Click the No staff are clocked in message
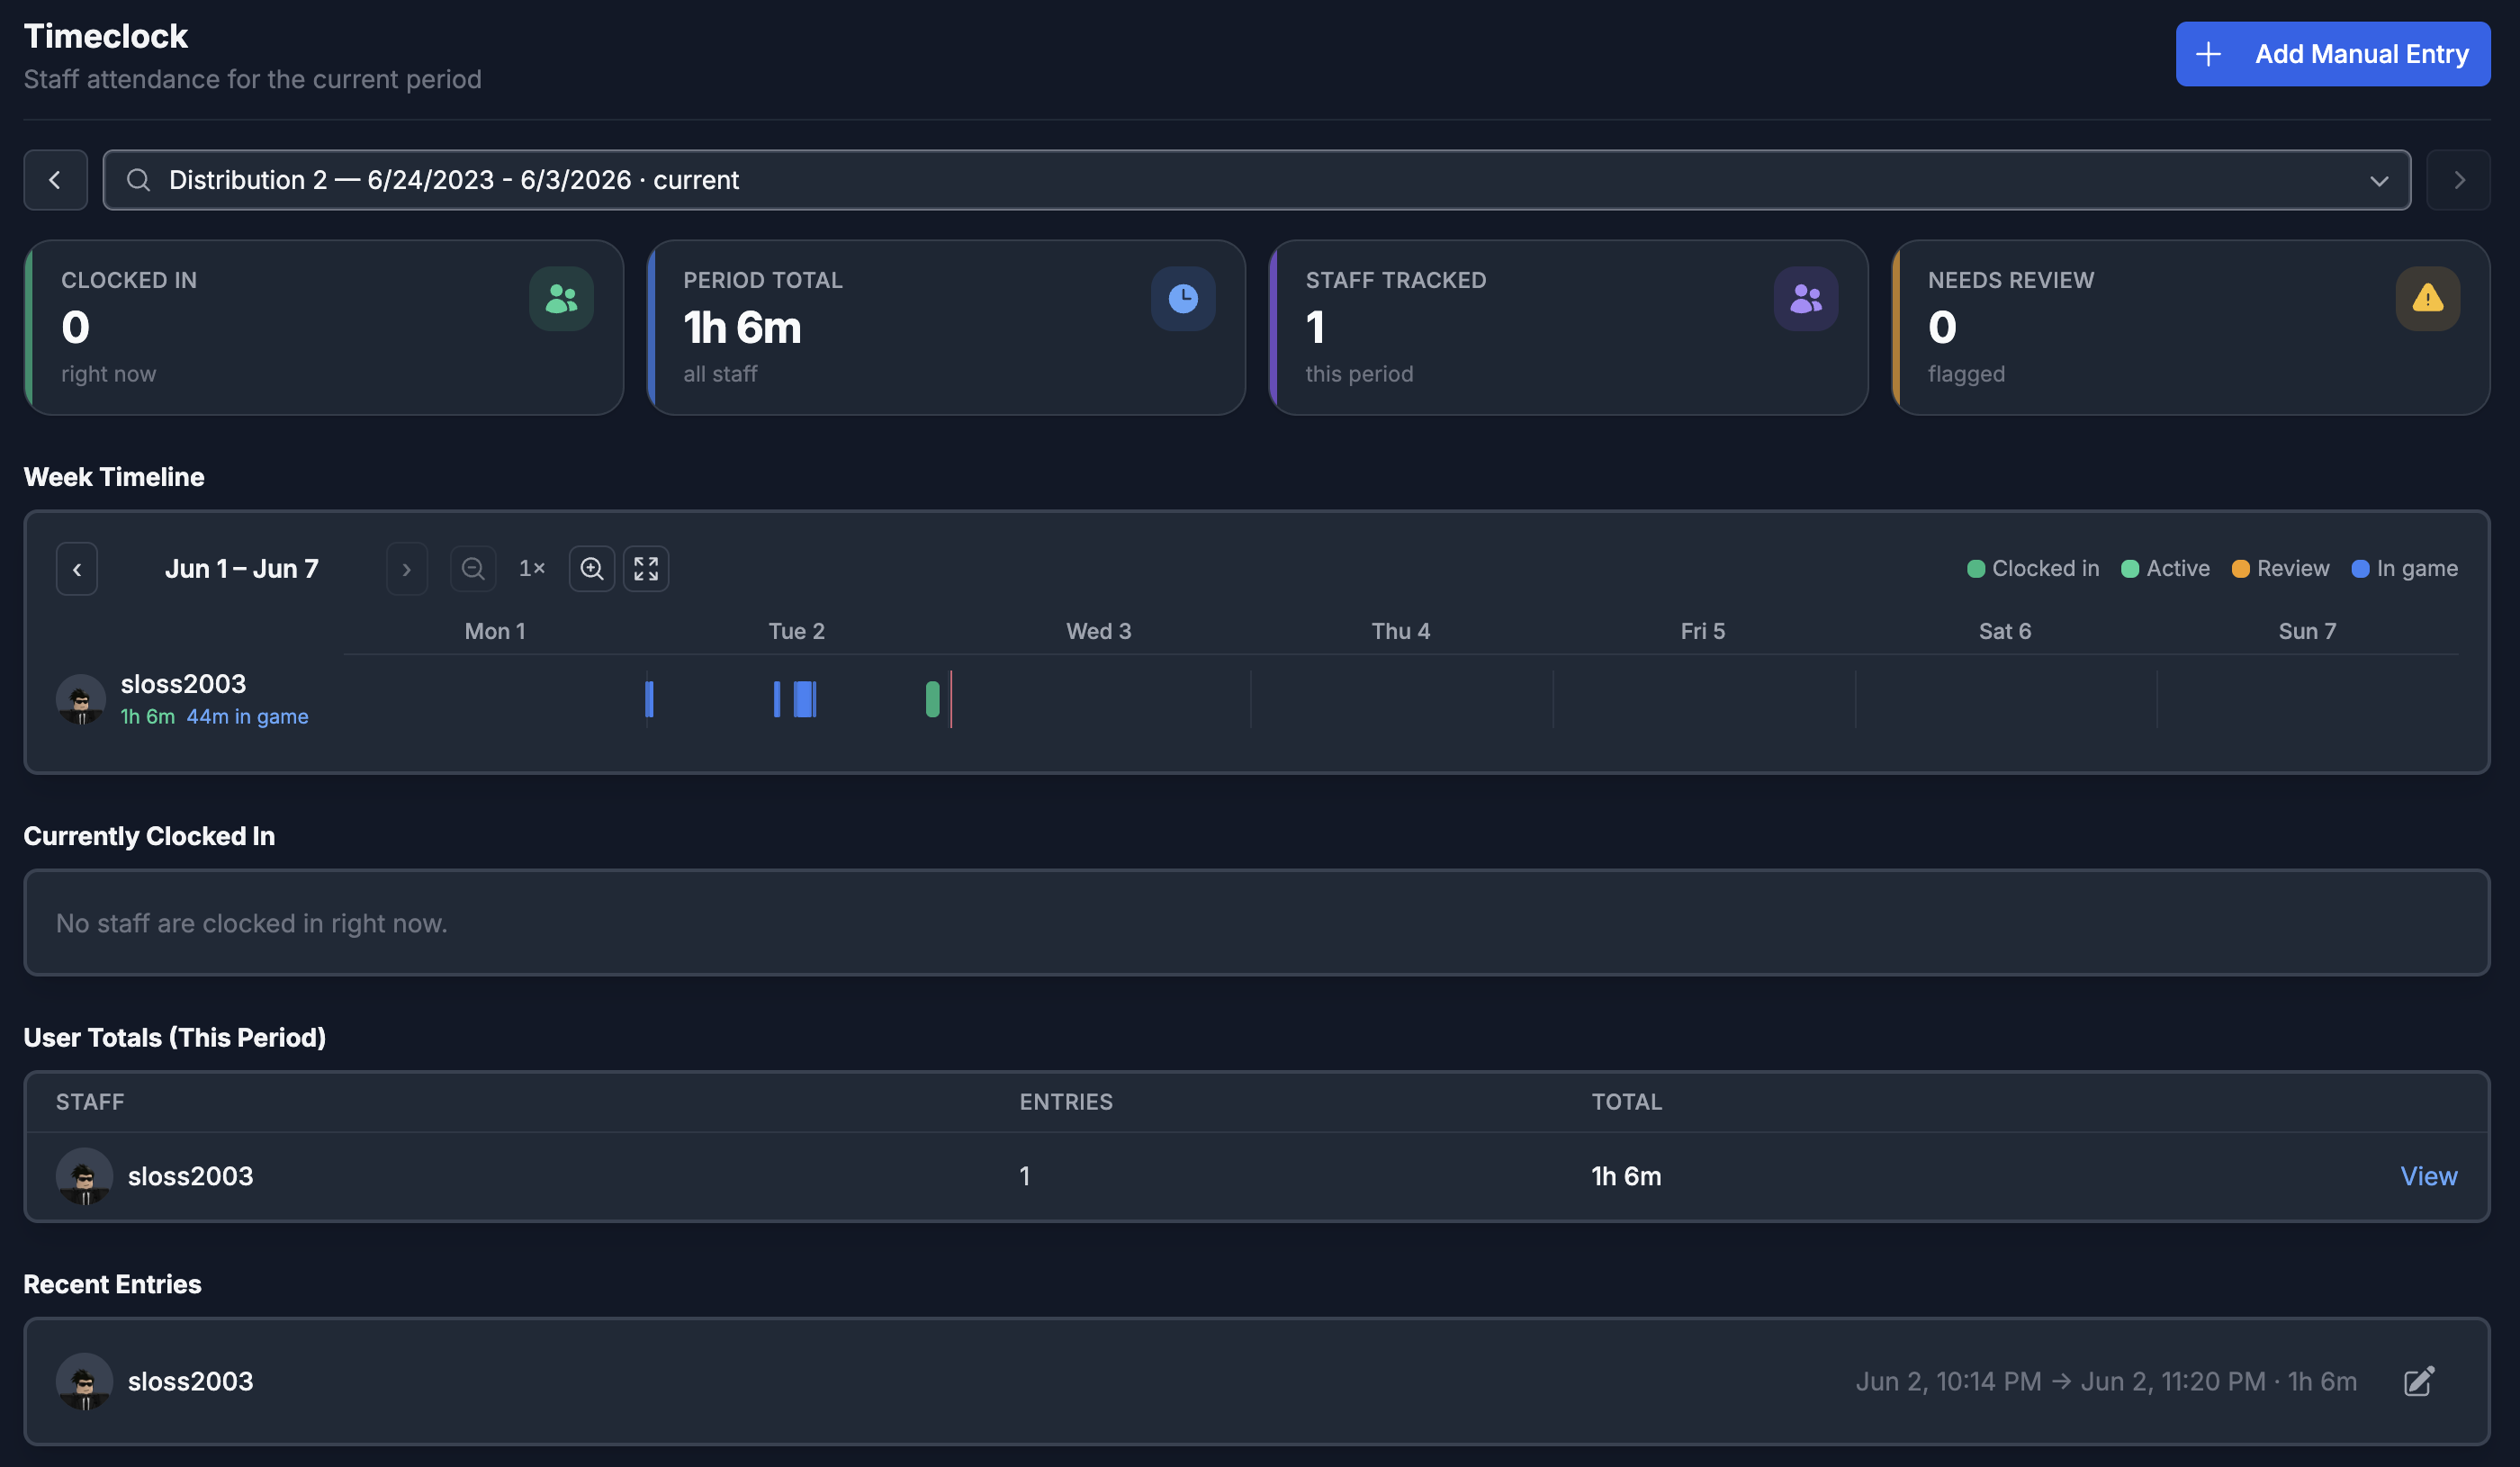The width and height of the screenshot is (2520, 1467). click(251, 923)
